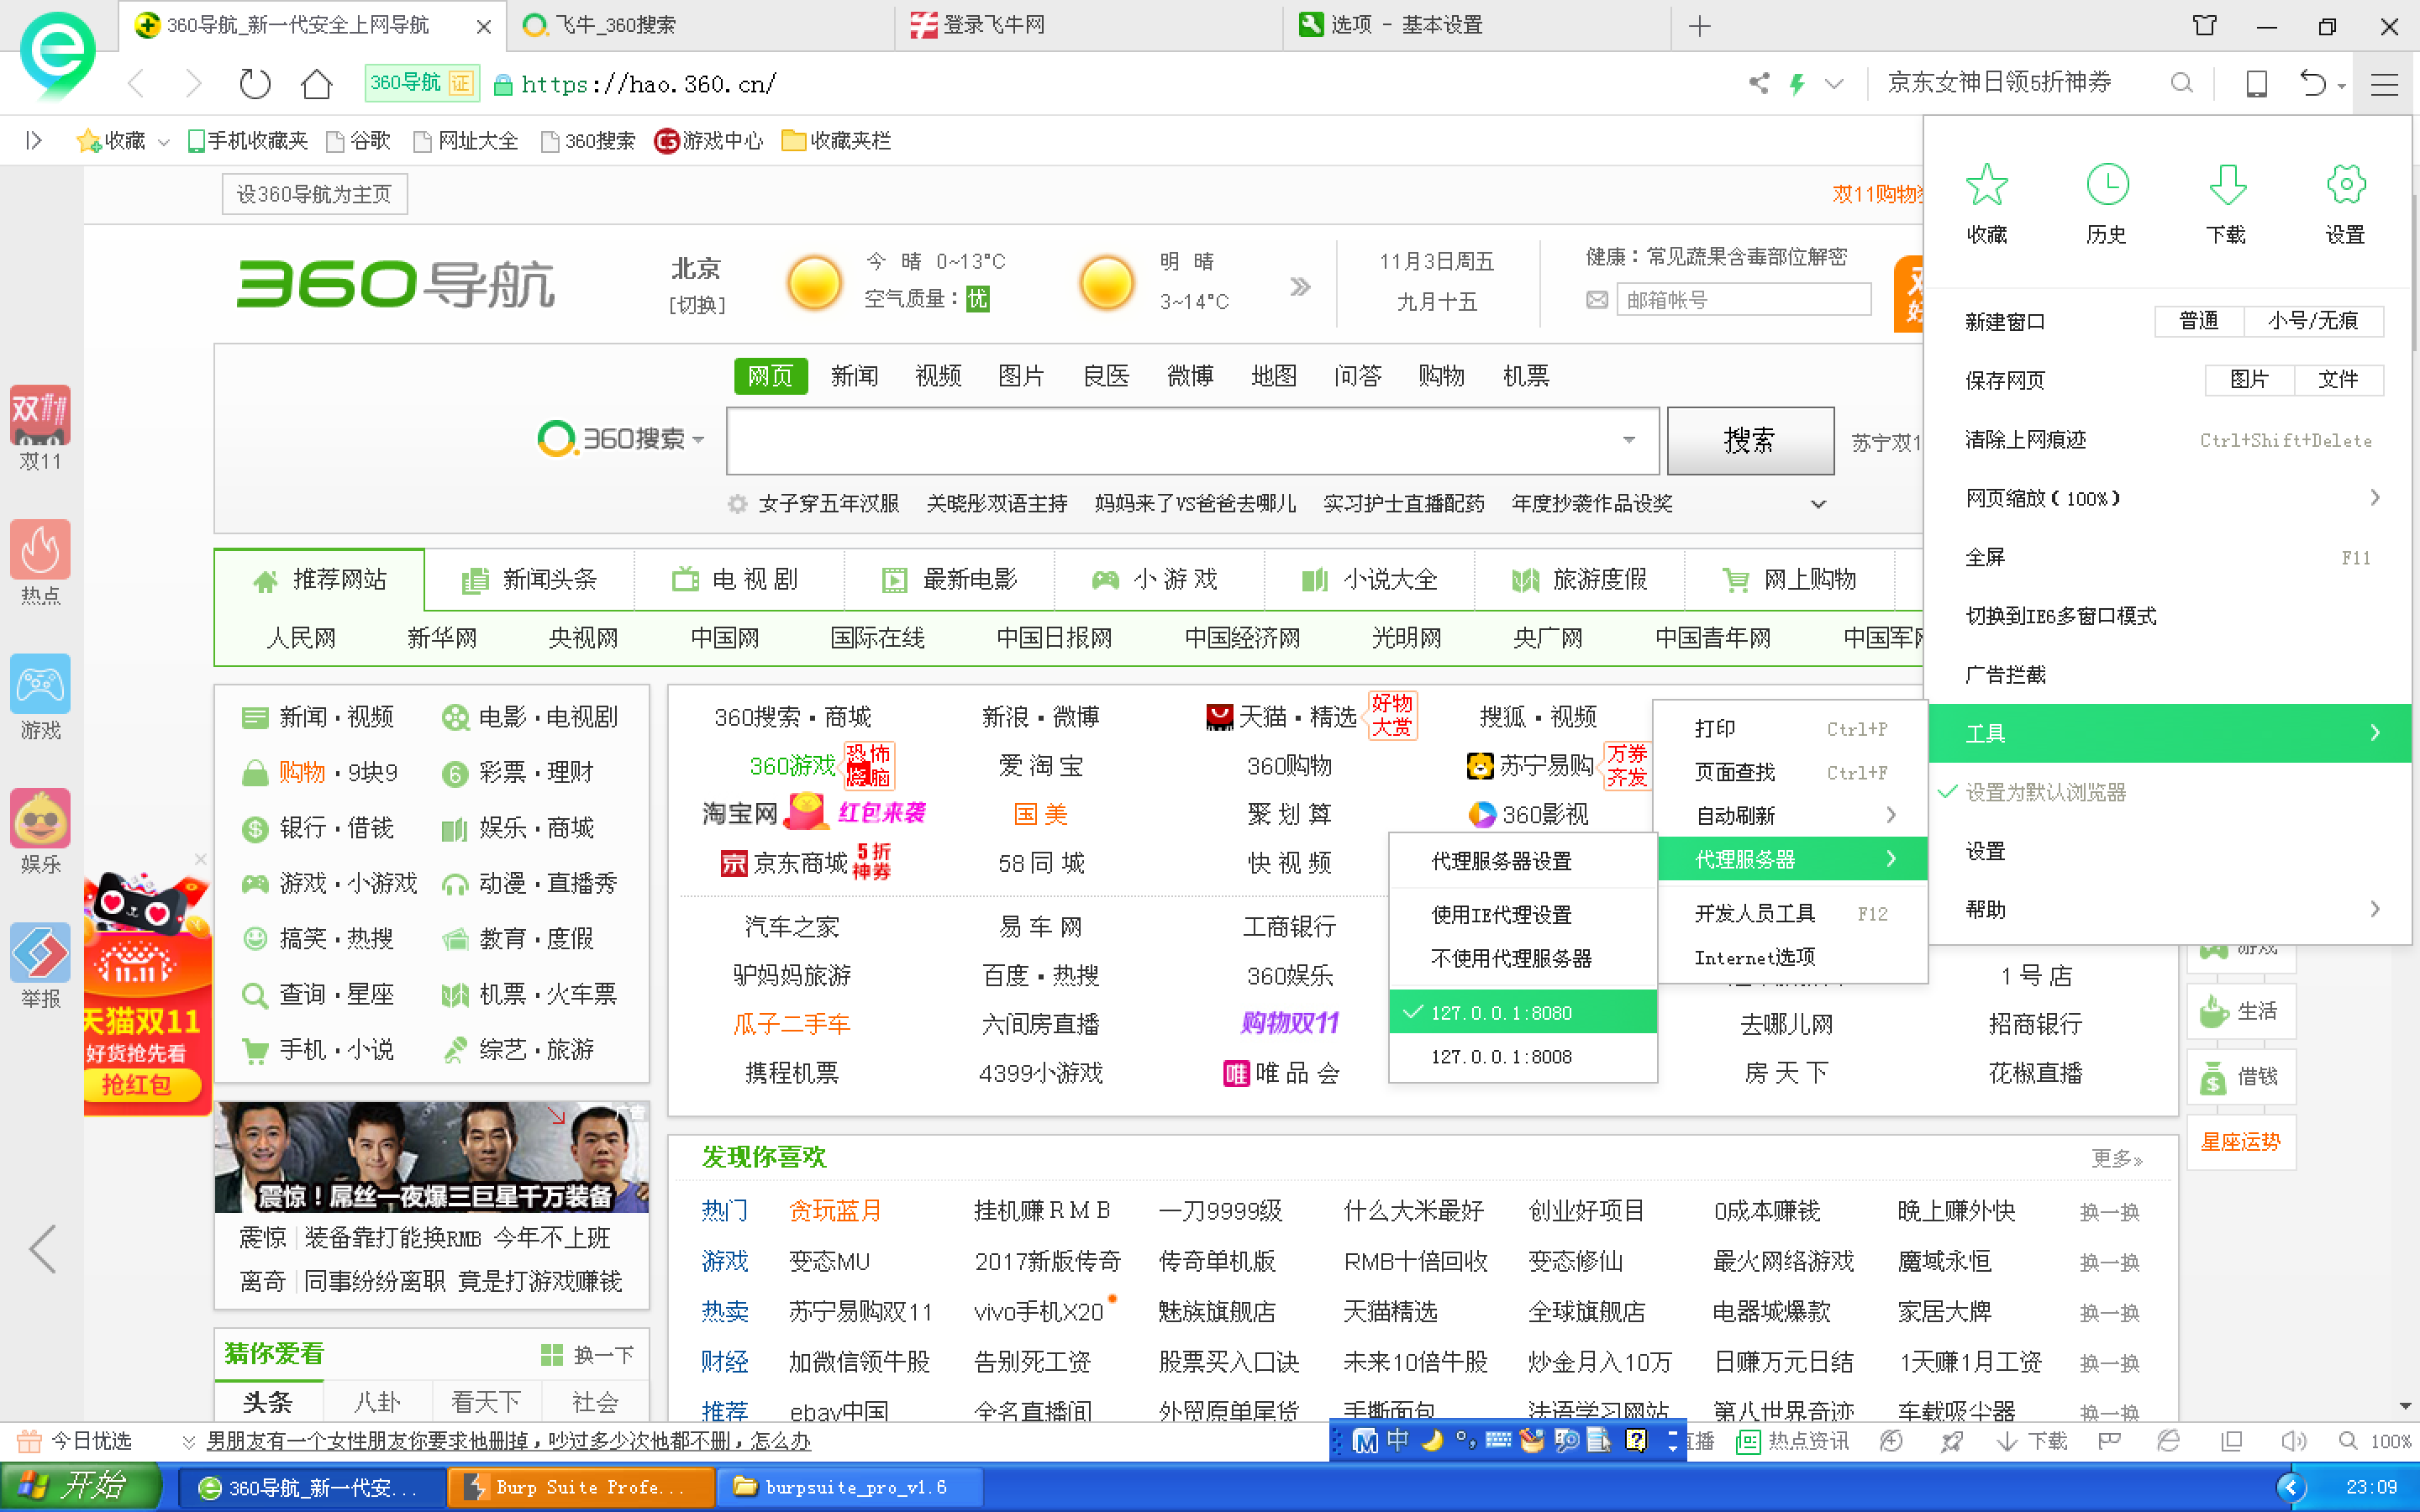Open the 收藏 bookmarks dropdown arrow
This screenshot has width=2420, height=1512.
tap(164, 142)
